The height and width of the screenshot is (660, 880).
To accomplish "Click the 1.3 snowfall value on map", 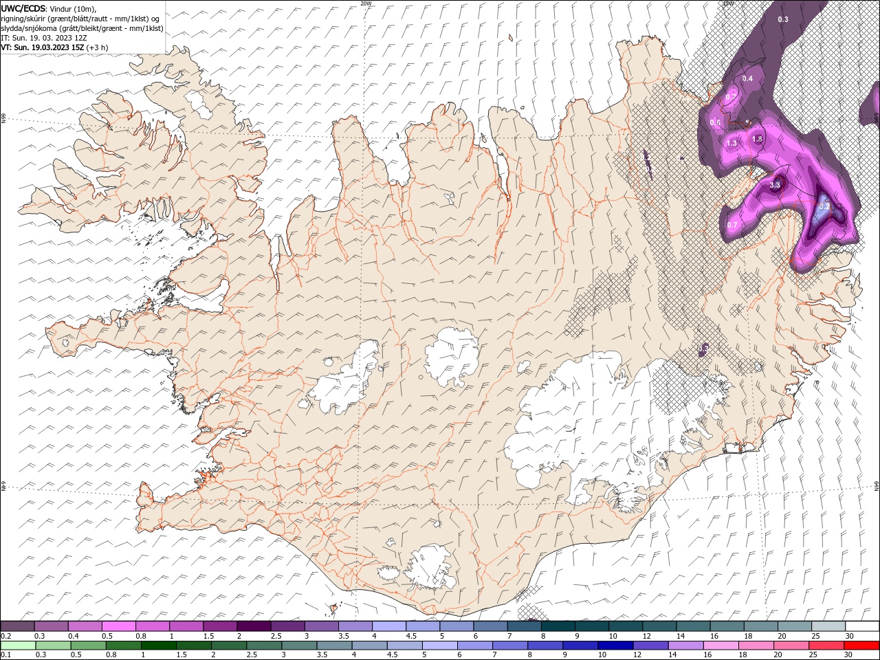I will [731, 143].
